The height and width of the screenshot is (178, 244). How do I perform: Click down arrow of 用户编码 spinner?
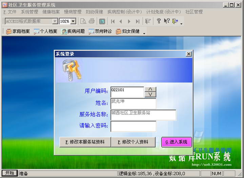pos(150,94)
